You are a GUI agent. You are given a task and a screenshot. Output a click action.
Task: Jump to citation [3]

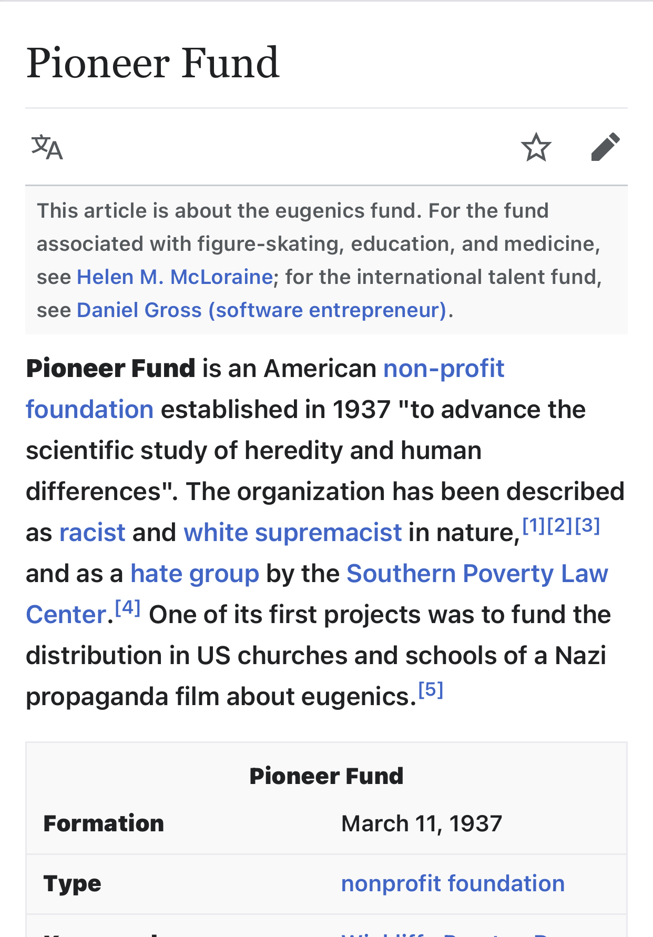(587, 525)
